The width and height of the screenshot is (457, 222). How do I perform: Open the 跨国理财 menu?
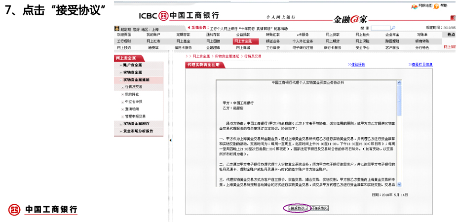tap(392, 41)
